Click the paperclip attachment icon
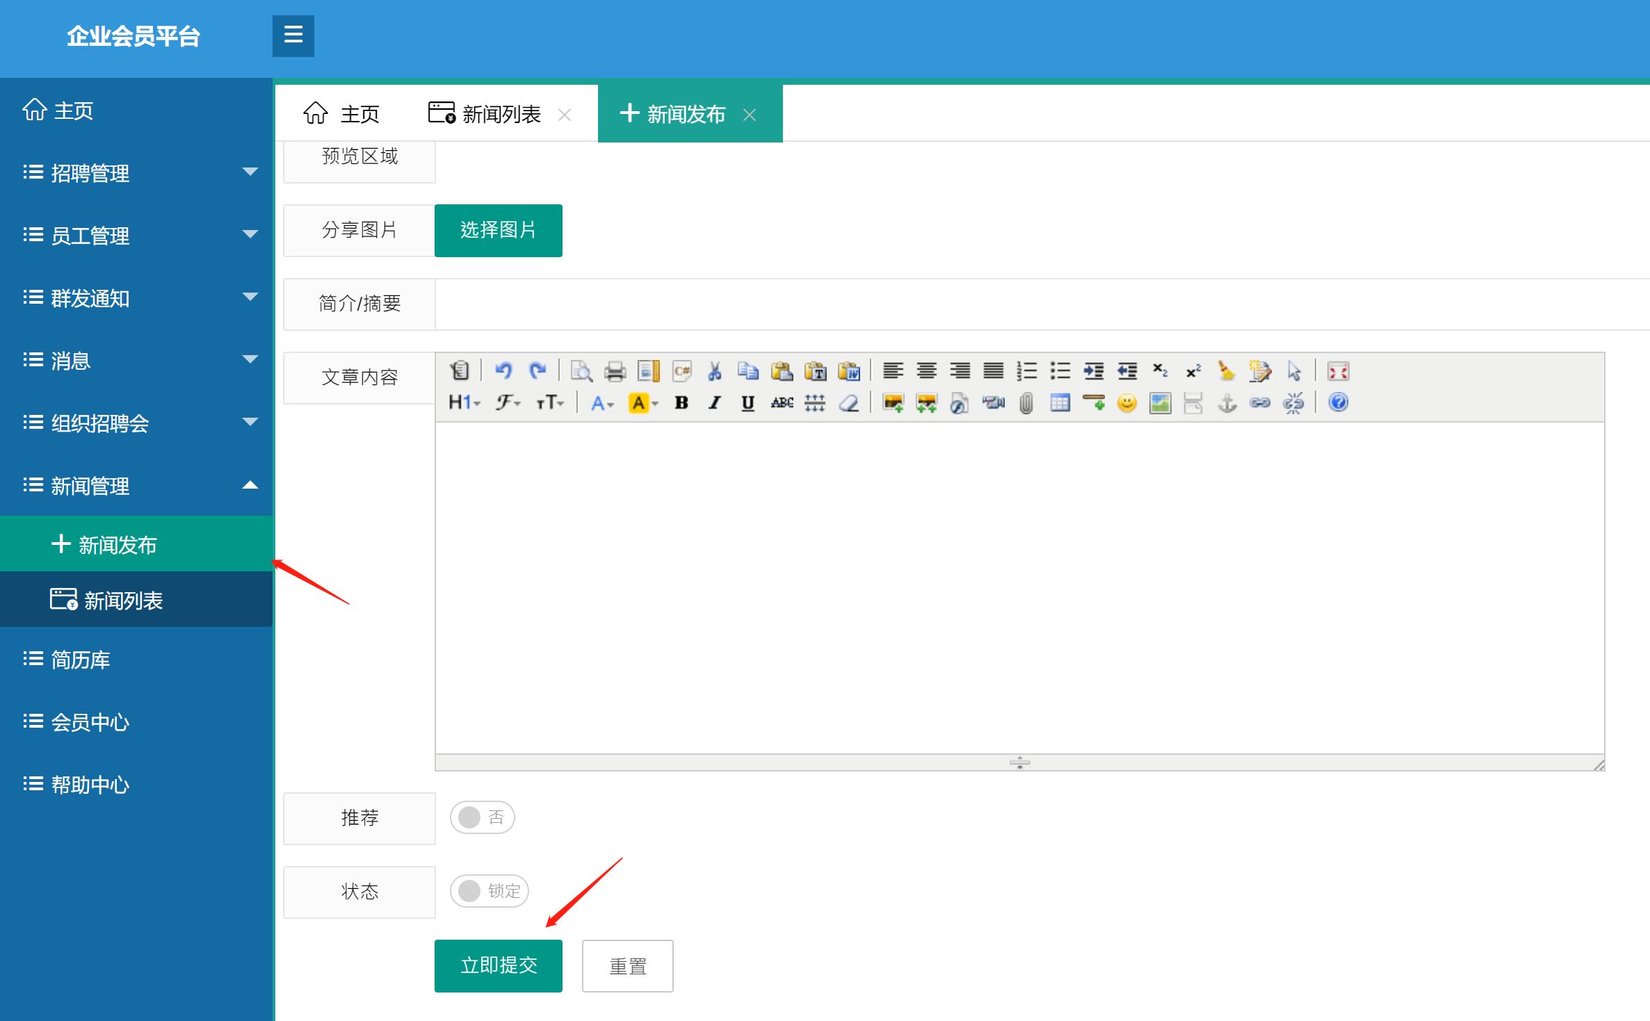This screenshot has width=1650, height=1021. [x=1026, y=403]
